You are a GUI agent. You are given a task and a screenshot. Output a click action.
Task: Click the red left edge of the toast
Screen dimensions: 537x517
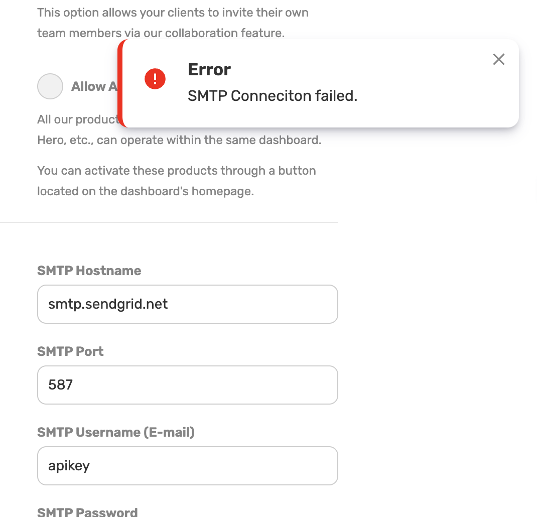point(120,84)
